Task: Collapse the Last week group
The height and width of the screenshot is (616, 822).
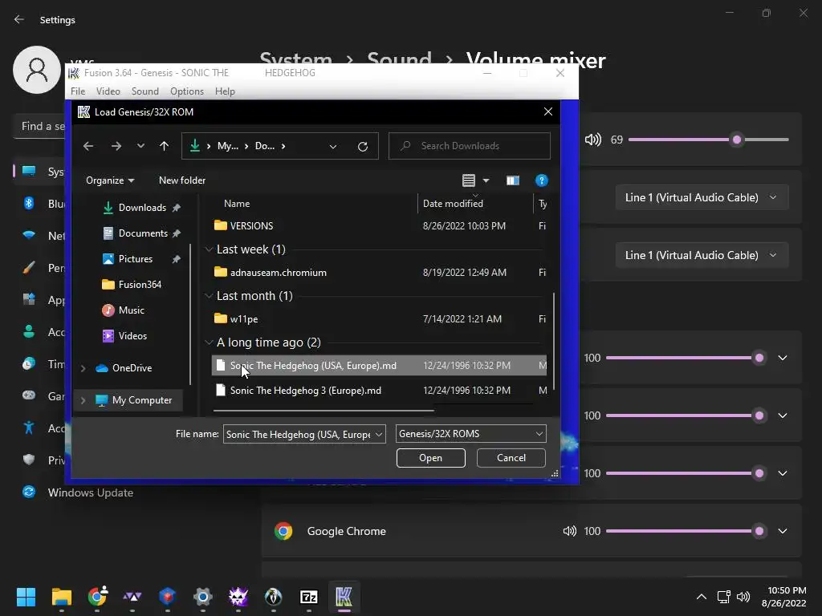Action: coord(209,249)
